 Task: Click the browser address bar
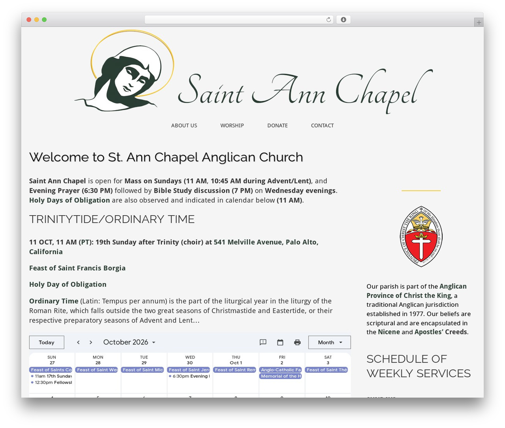click(x=239, y=20)
